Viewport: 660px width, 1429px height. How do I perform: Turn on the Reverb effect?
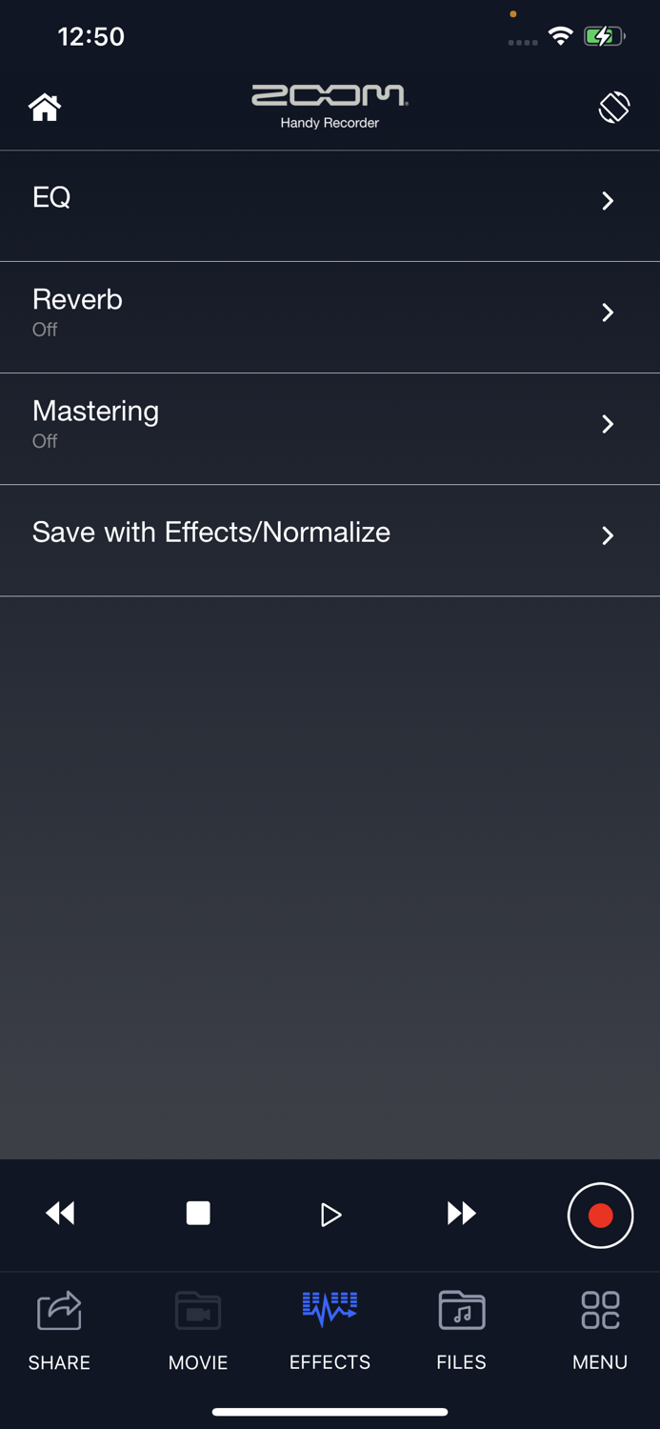click(330, 312)
